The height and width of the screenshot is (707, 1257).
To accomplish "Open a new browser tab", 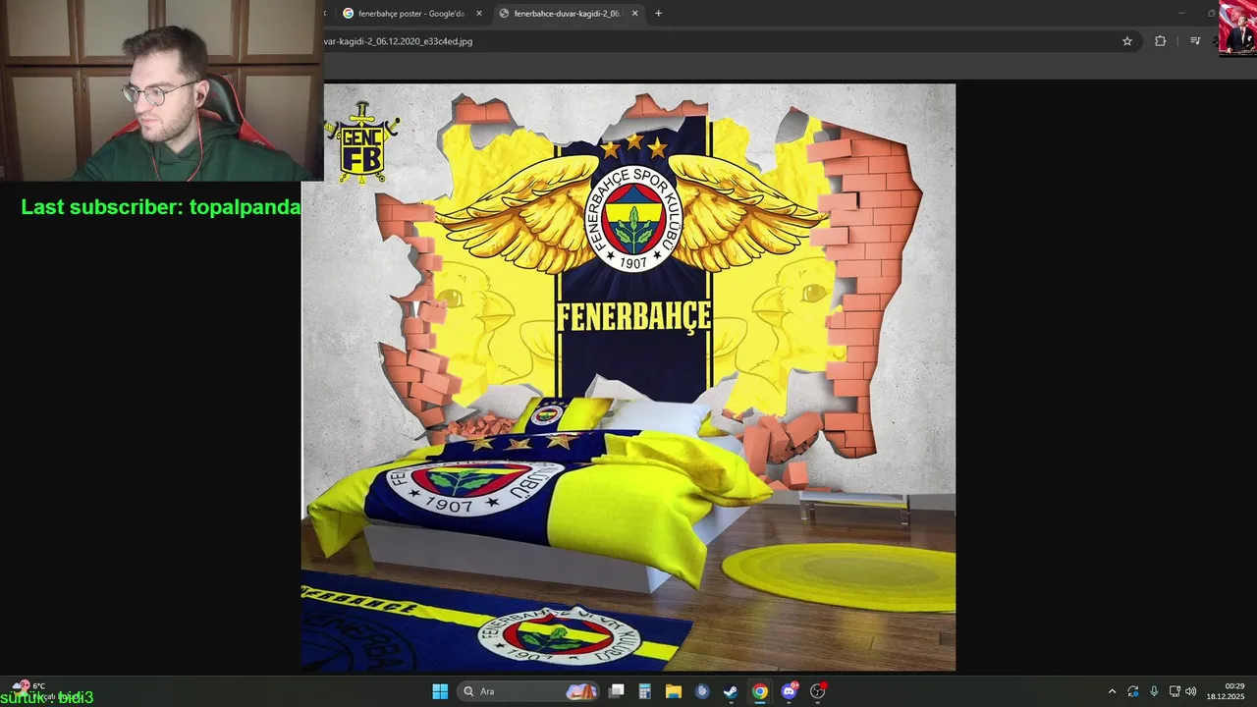I will (658, 14).
